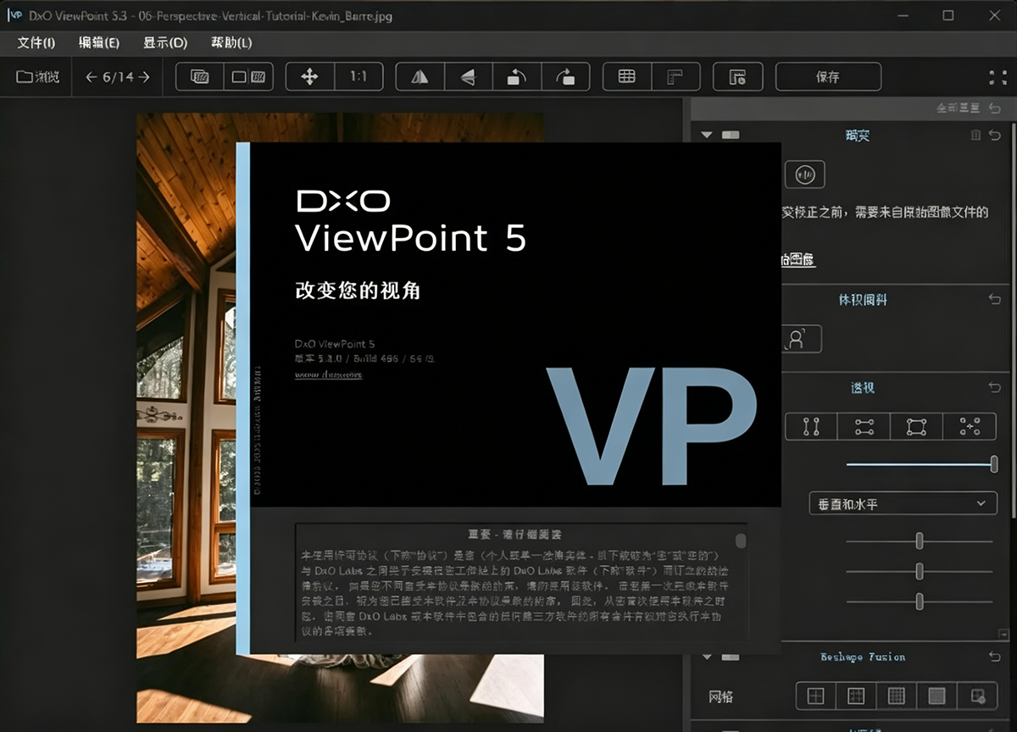The height and width of the screenshot is (732, 1017).
Task: Click the last grid settings icon
Action: tap(977, 696)
